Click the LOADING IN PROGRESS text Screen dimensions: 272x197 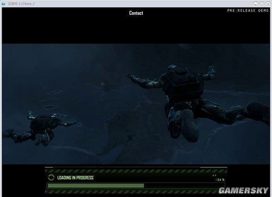75,177
